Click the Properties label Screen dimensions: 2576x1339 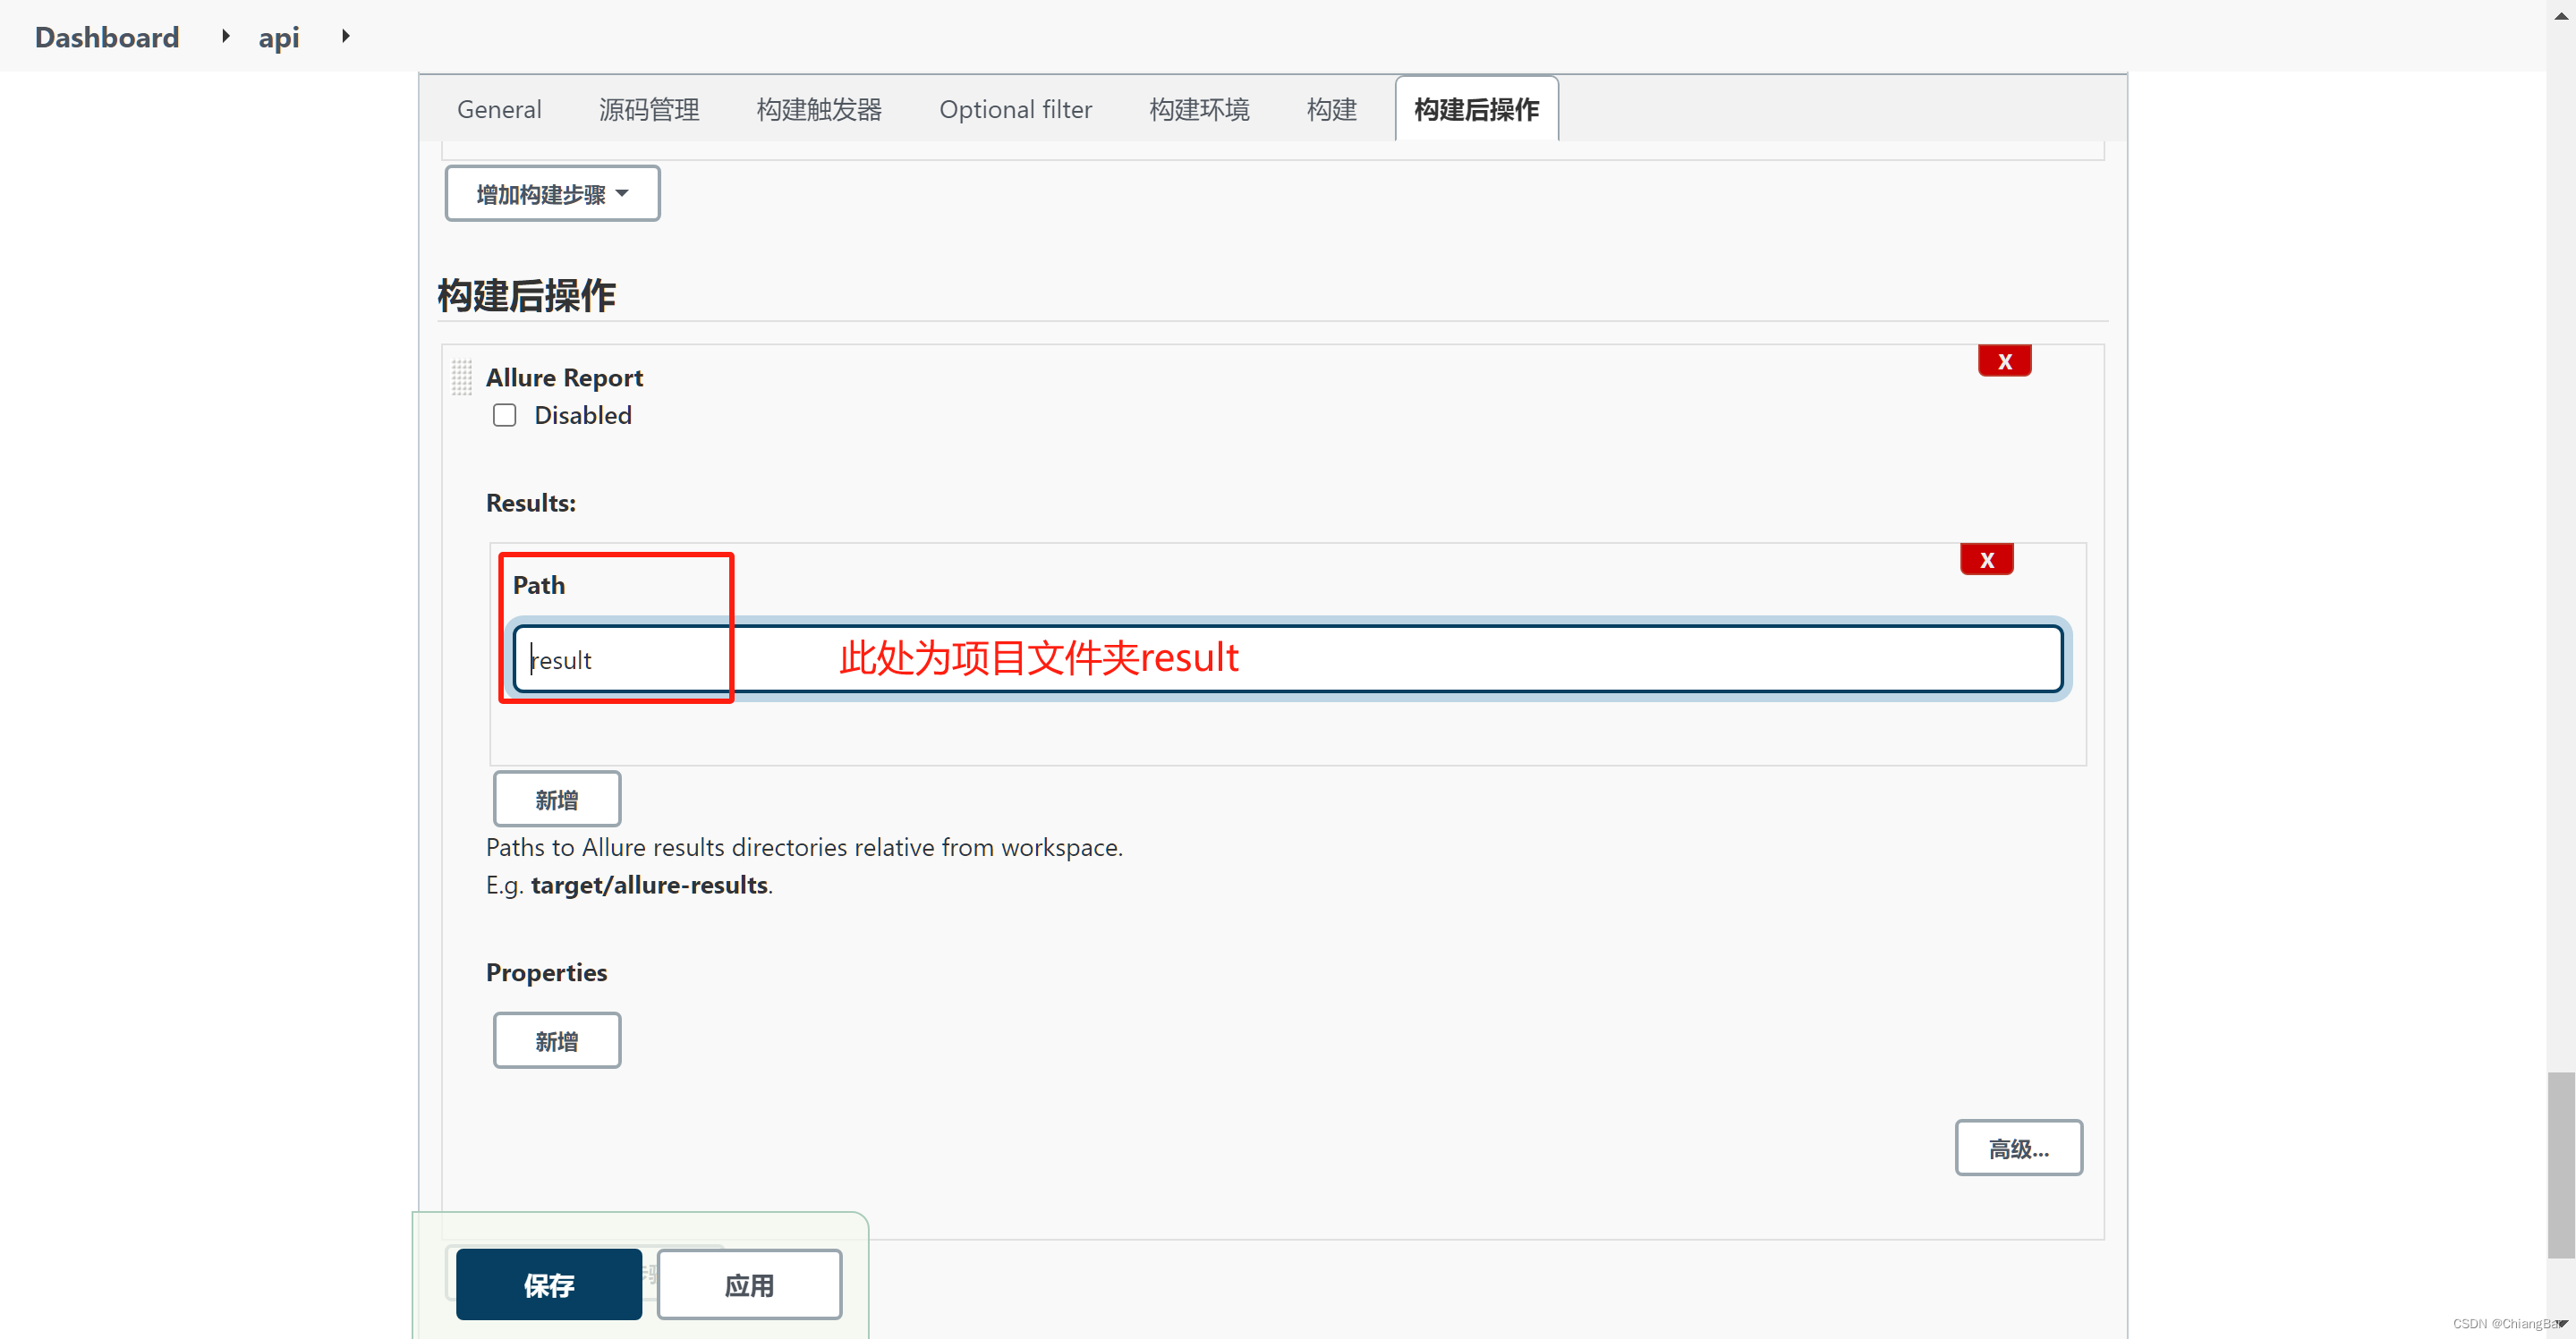click(x=546, y=972)
